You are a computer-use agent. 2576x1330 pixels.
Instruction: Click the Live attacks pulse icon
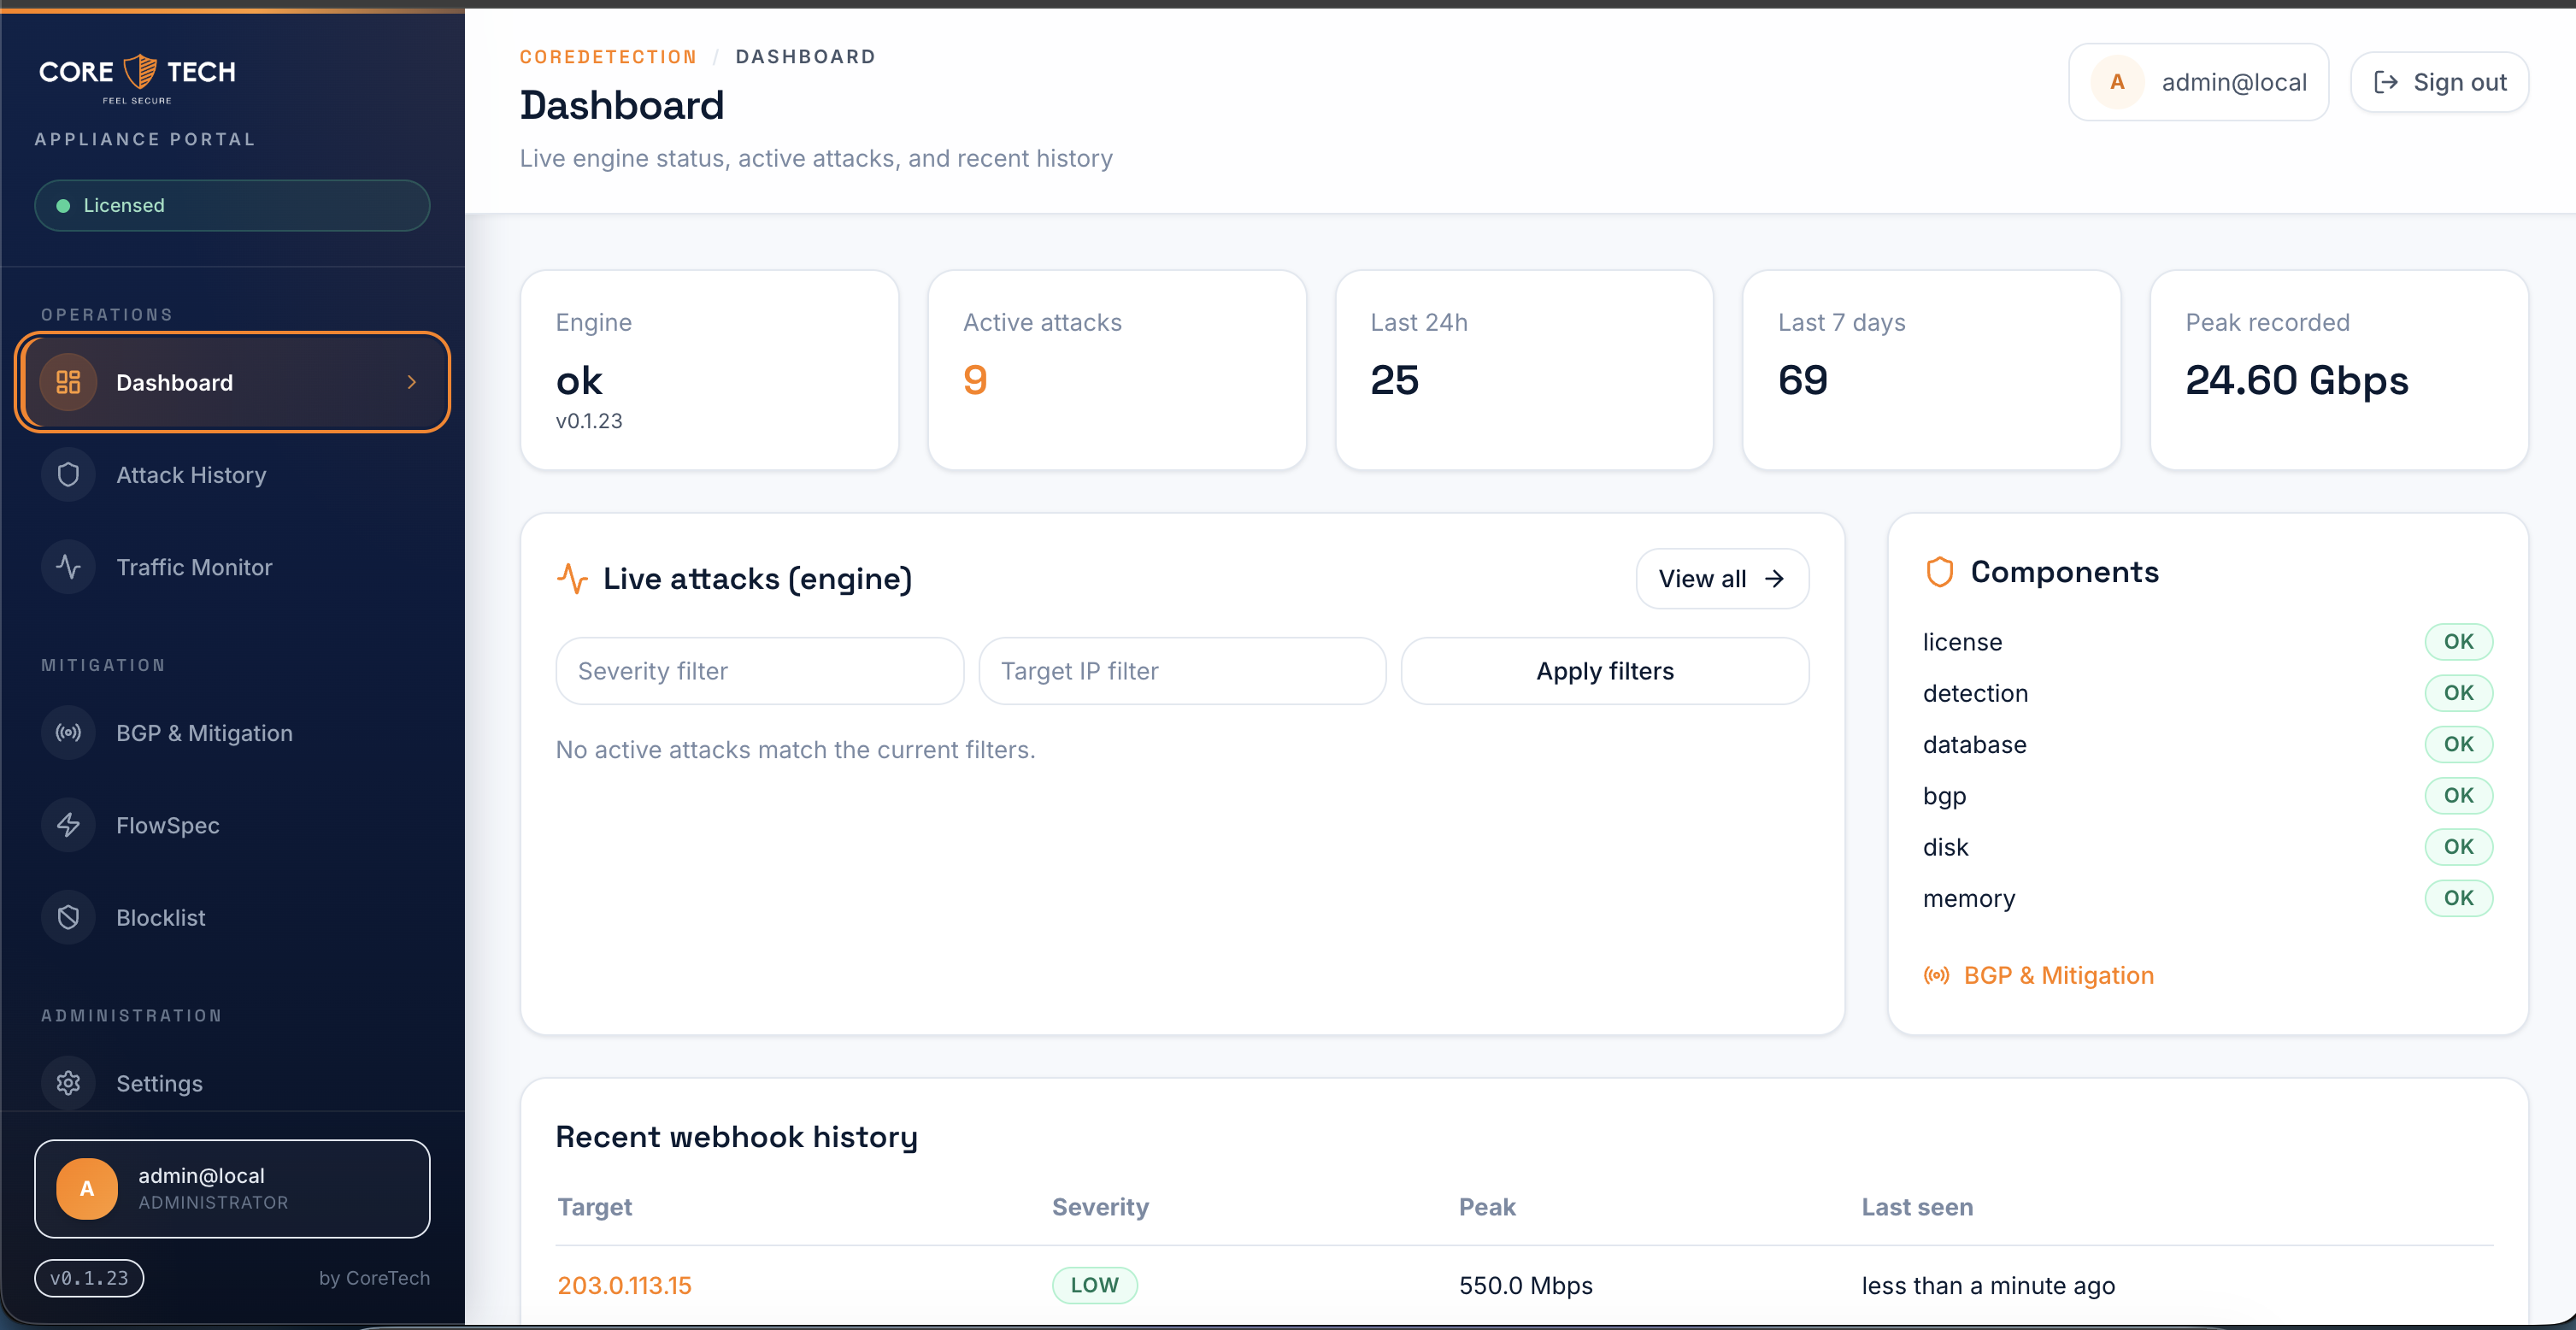click(572, 579)
